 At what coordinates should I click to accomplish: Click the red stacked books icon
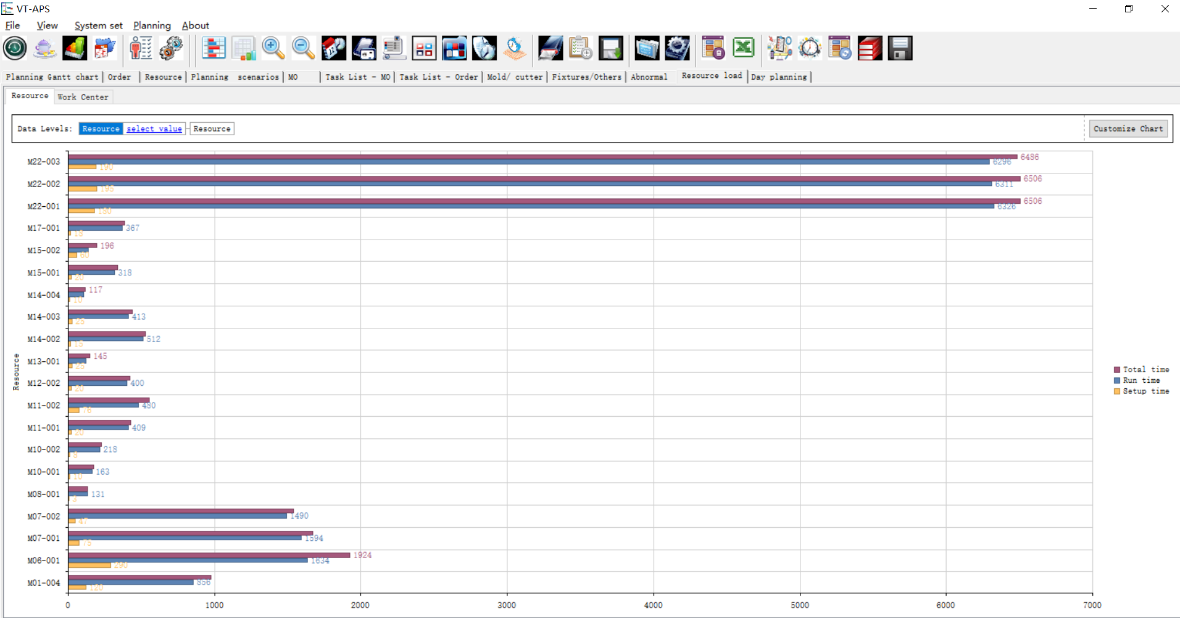point(870,48)
